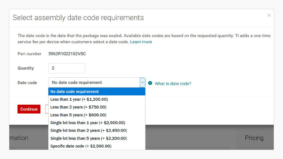Open What is date code link
The height and width of the screenshot is (159, 283).
pos(173,83)
